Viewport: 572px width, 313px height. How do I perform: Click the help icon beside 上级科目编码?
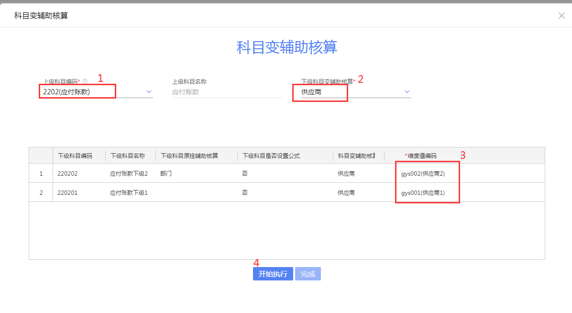pyautogui.click(x=85, y=81)
